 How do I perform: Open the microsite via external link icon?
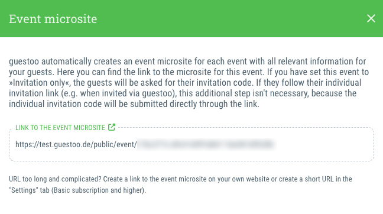pos(112,127)
